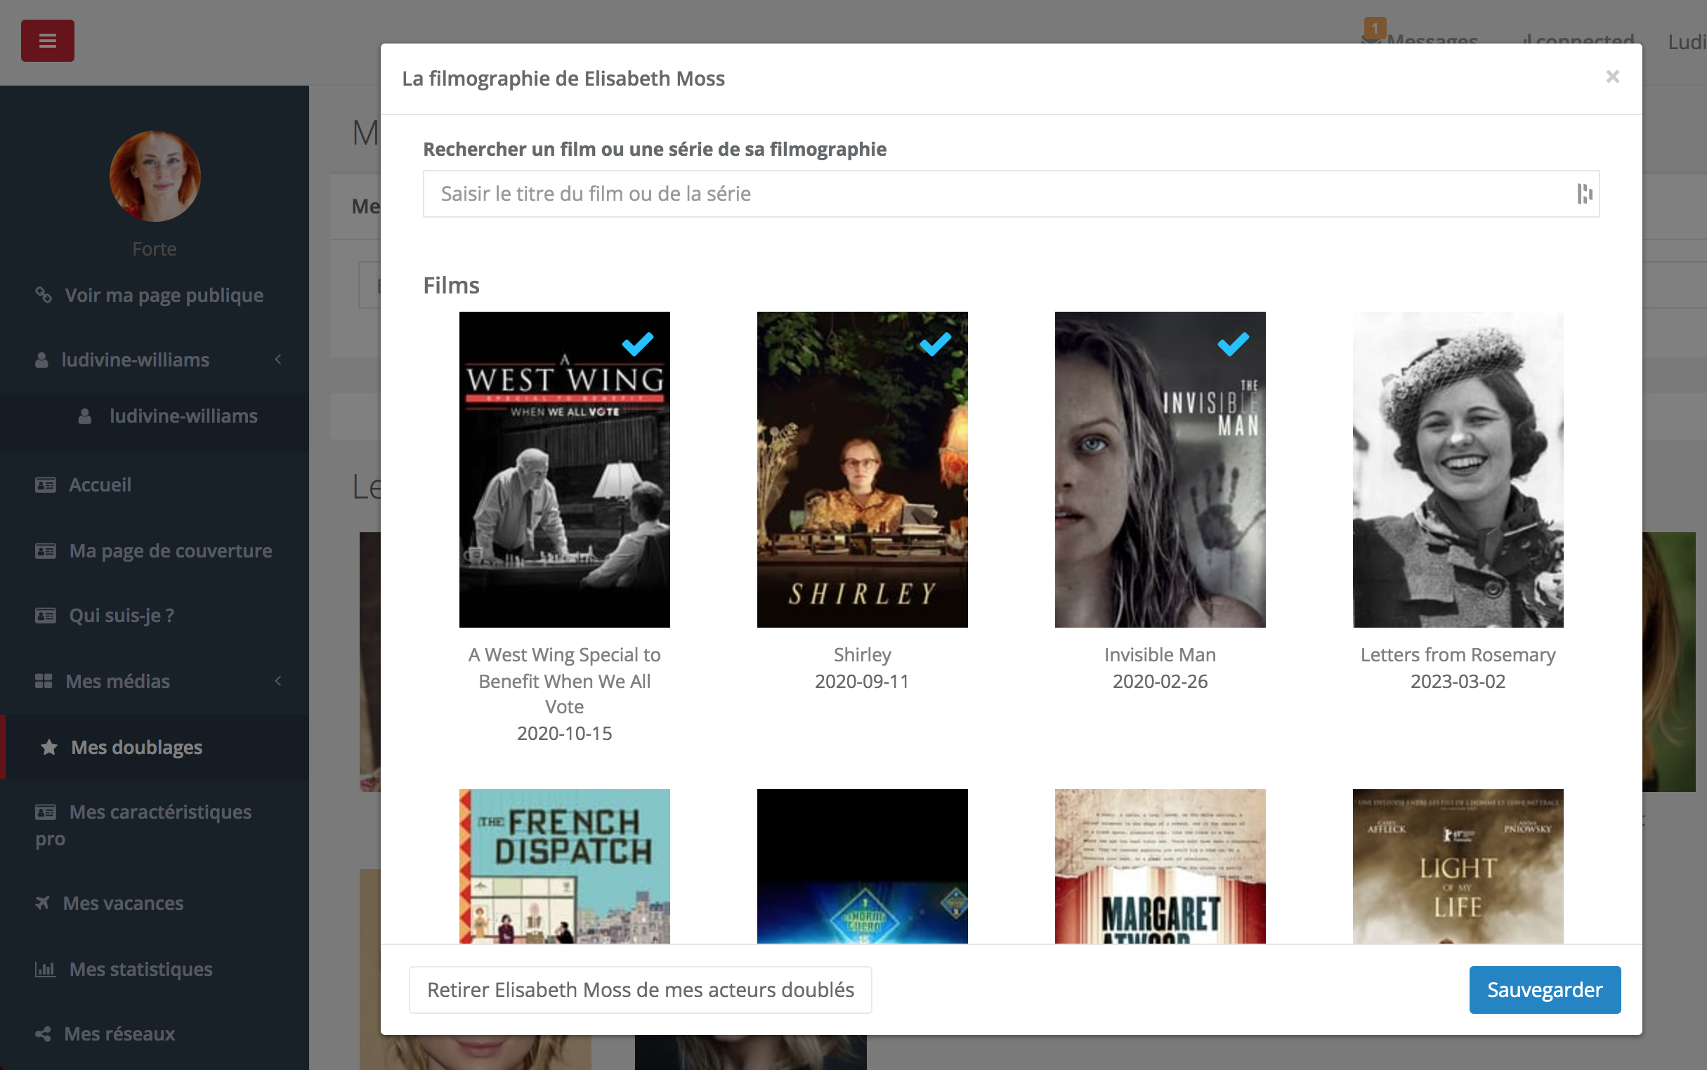Click the orange 1 notification badge
The width and height of the screenshot is (1707, 1070).
(1374, 28)
